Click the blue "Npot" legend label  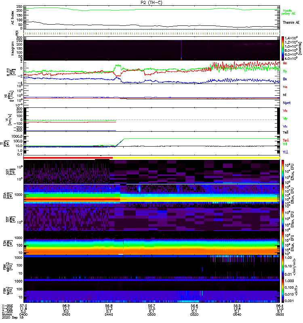287,103
